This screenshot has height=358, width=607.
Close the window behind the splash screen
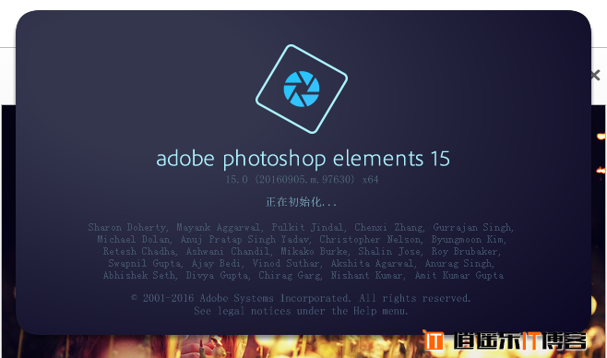595,75
